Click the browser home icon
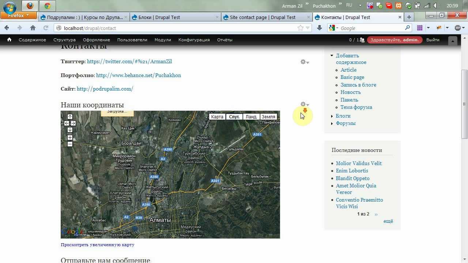This screenshot has height=263, width=468. (33, 28)
